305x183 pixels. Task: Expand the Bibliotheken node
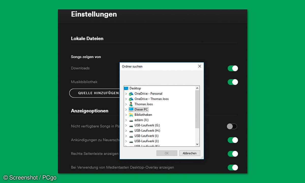click(x=126, y=115)
